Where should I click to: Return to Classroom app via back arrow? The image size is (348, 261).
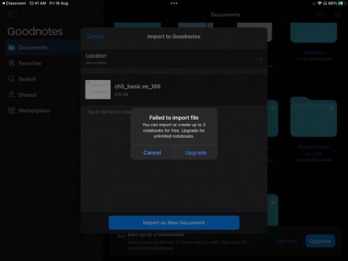pos(14,3)
